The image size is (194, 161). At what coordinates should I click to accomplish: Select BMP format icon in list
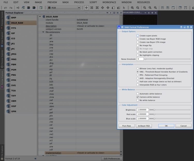[9, 18]
